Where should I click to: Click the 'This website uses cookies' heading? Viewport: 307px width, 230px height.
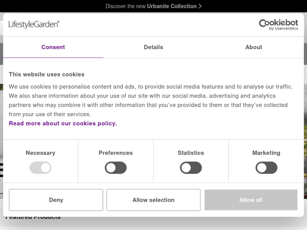tap(47, 74)
